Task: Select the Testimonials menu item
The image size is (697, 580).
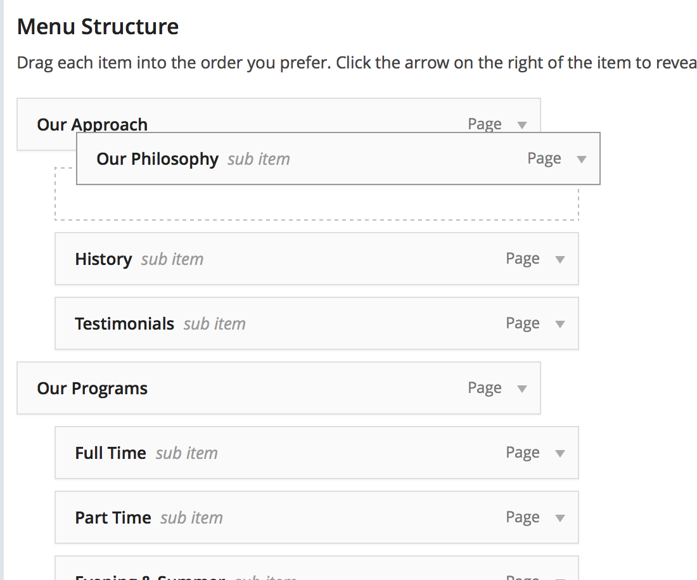Action: click(x=317, y=323)
